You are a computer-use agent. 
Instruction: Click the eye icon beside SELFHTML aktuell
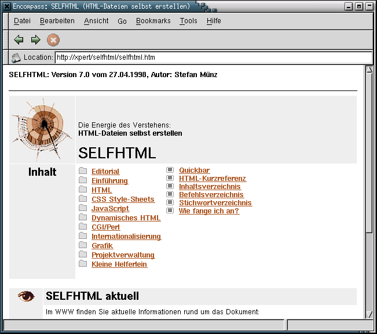click(26, 296)
